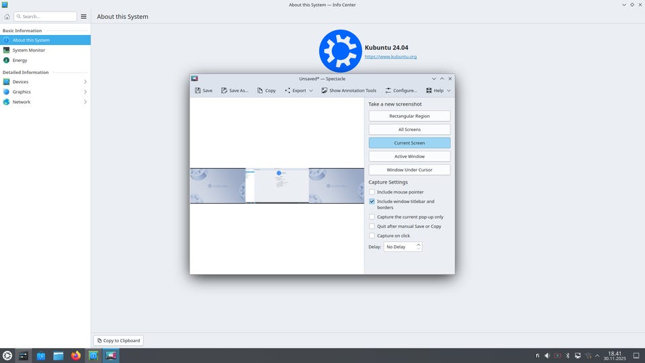This screenshot has height=363, width=645.
Task: Open the Kubuntu application launcher
Action: 7,356
